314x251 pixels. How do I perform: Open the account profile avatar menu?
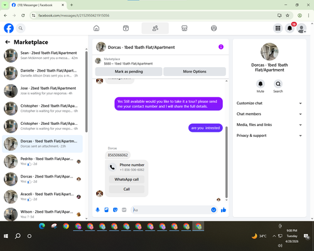[301, 28]
